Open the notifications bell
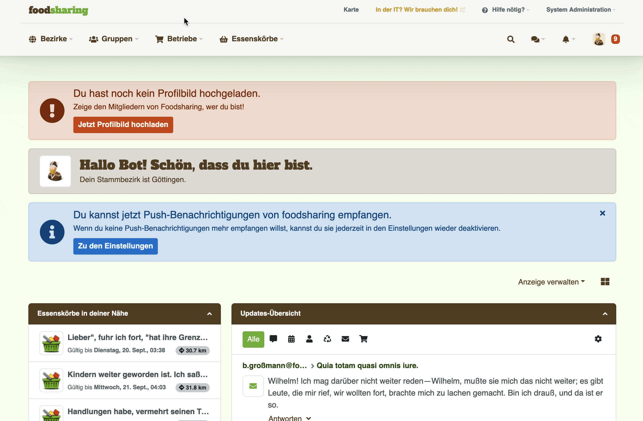This screenshot has height=421, width=643. coord(566,39)
